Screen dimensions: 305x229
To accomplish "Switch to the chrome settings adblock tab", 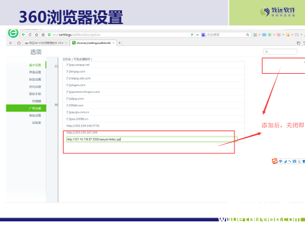I will pos(93,43).
